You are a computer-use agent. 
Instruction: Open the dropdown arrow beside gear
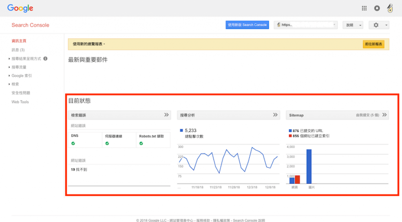(x=386, y=25)
